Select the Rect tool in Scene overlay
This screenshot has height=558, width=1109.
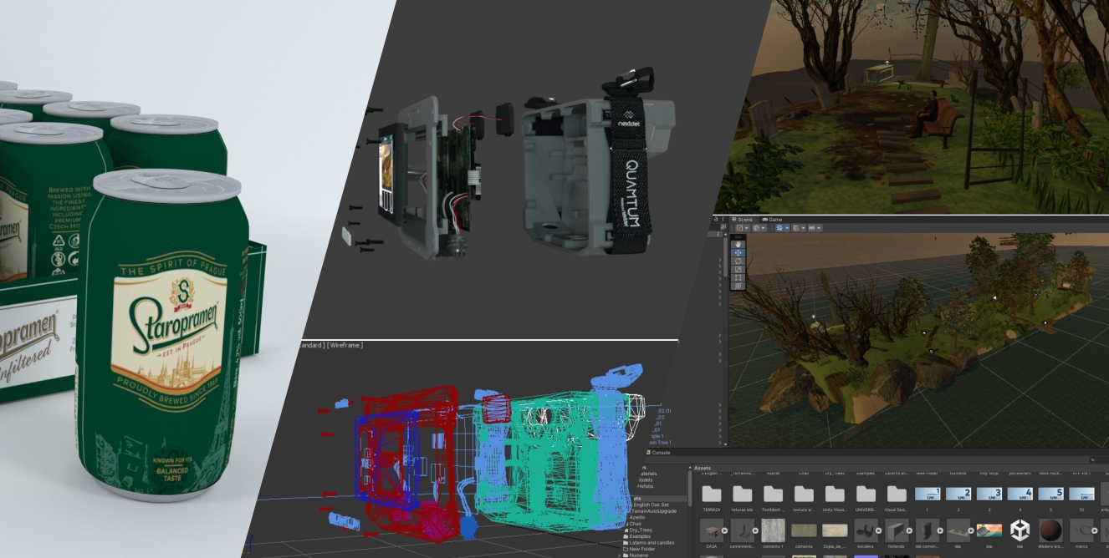[x=738, y=277]
